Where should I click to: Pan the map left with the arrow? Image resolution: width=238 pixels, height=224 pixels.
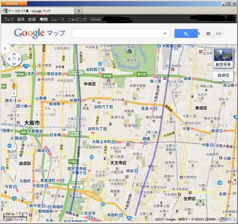10,59
